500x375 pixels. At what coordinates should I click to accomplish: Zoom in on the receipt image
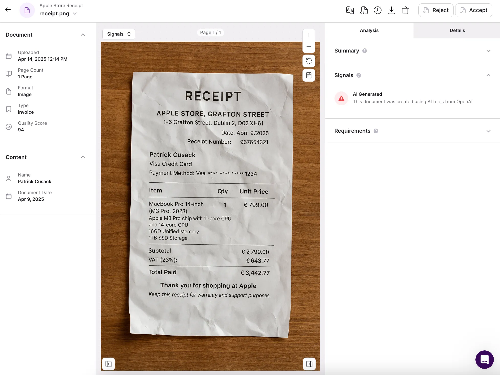point(309,35)
